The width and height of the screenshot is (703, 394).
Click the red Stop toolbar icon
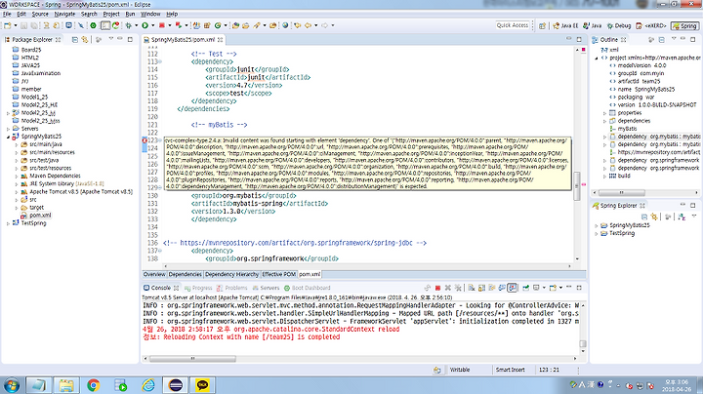(x=162, y=25)
